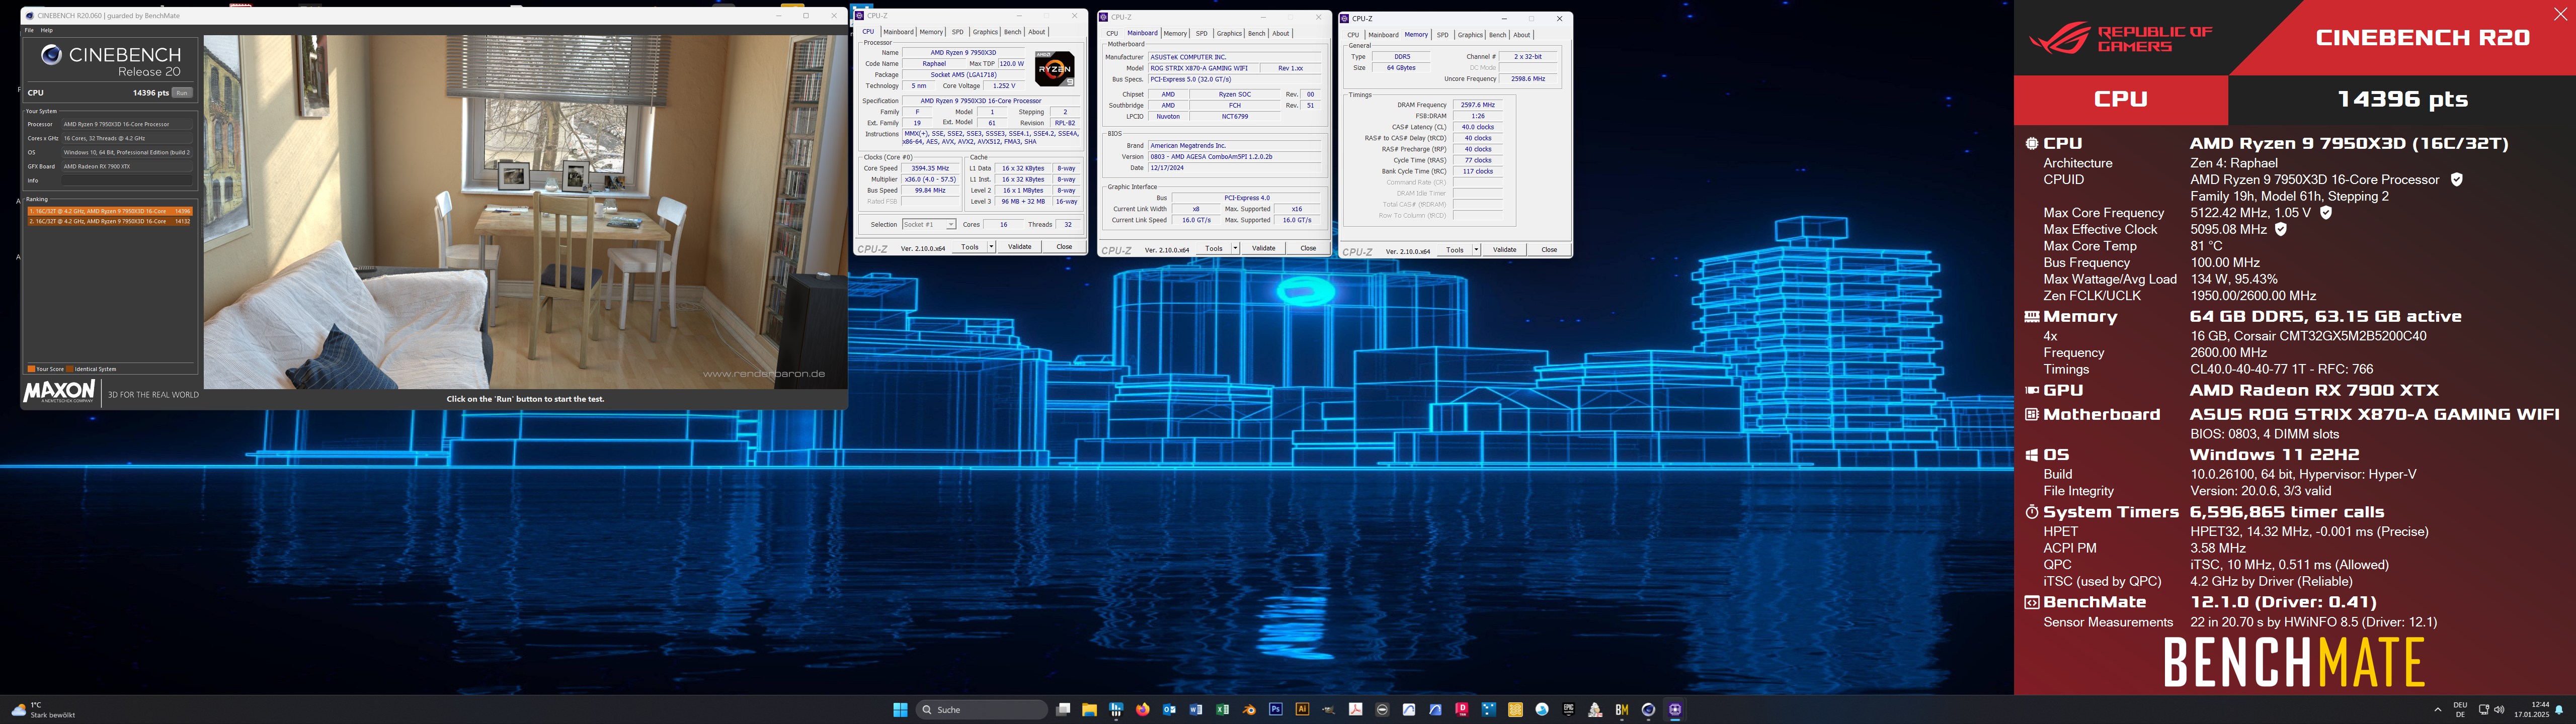Open the File menu in Cinebench

coord(30,30)
